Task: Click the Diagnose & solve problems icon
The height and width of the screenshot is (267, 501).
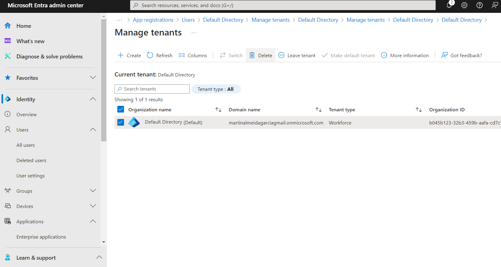Action: pyautogui.click(x=8, y=56)
